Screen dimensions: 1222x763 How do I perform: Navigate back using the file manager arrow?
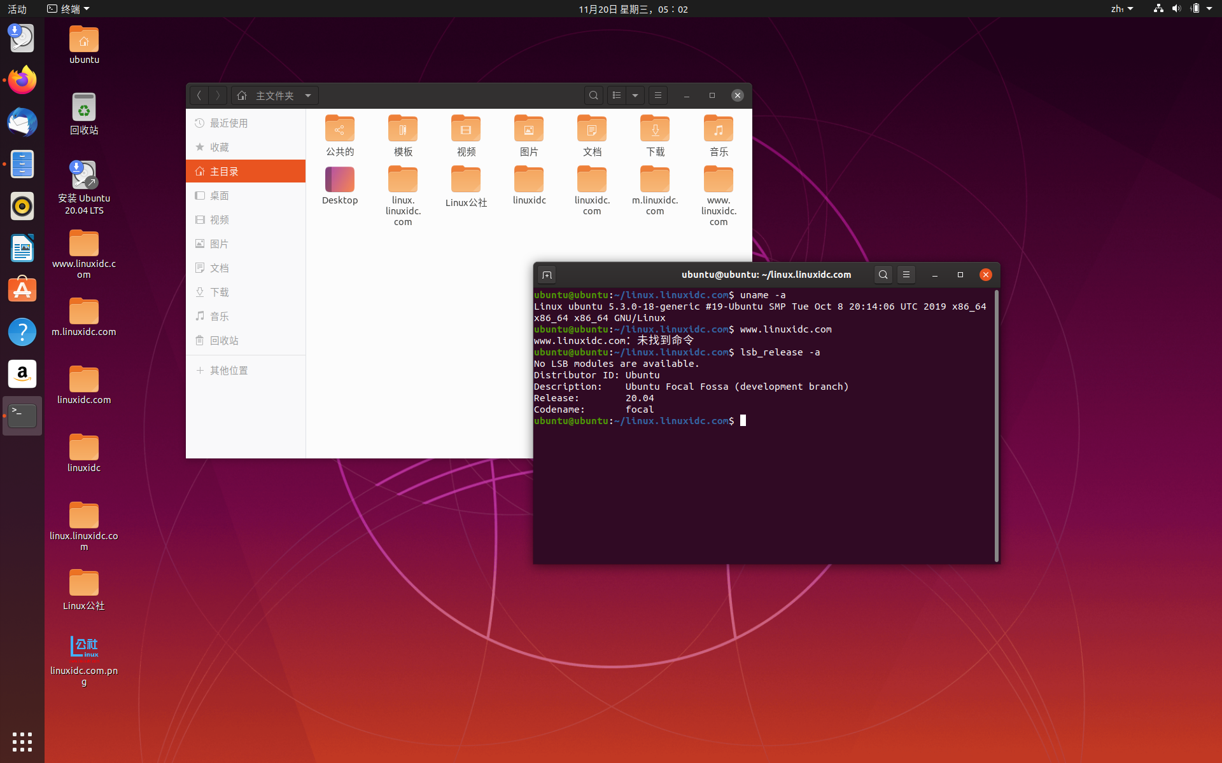pos(199,95)
